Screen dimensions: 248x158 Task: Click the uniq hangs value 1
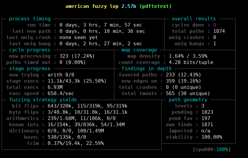coord(214,44)
